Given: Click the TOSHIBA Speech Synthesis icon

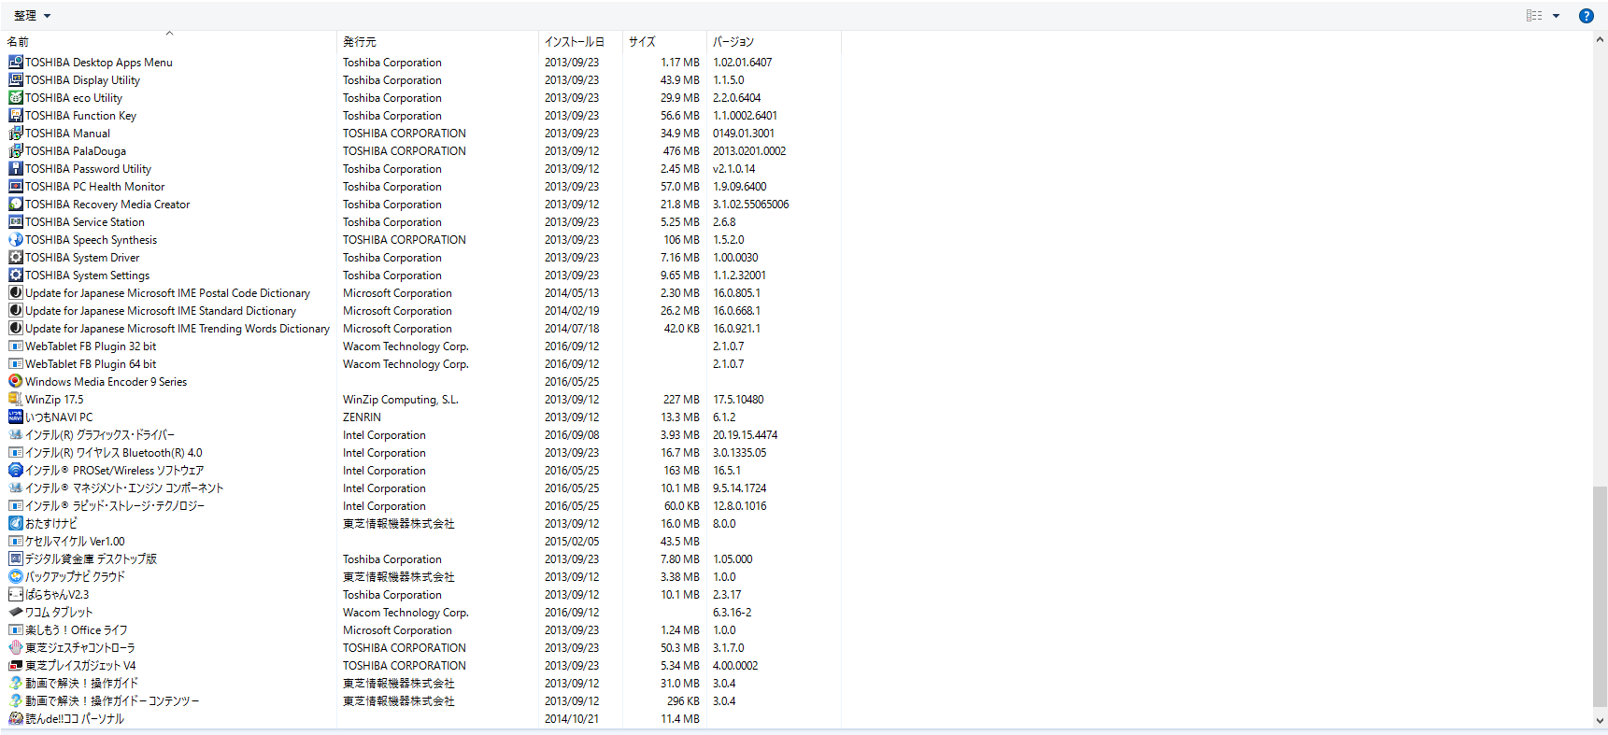Looking at the screenshot, I should point(15,240).
